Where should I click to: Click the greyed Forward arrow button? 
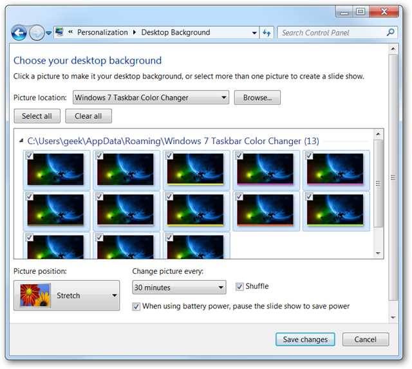(x=37, y=33)
